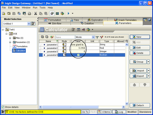Switch to the Dataflow tab

coord(87,24)
